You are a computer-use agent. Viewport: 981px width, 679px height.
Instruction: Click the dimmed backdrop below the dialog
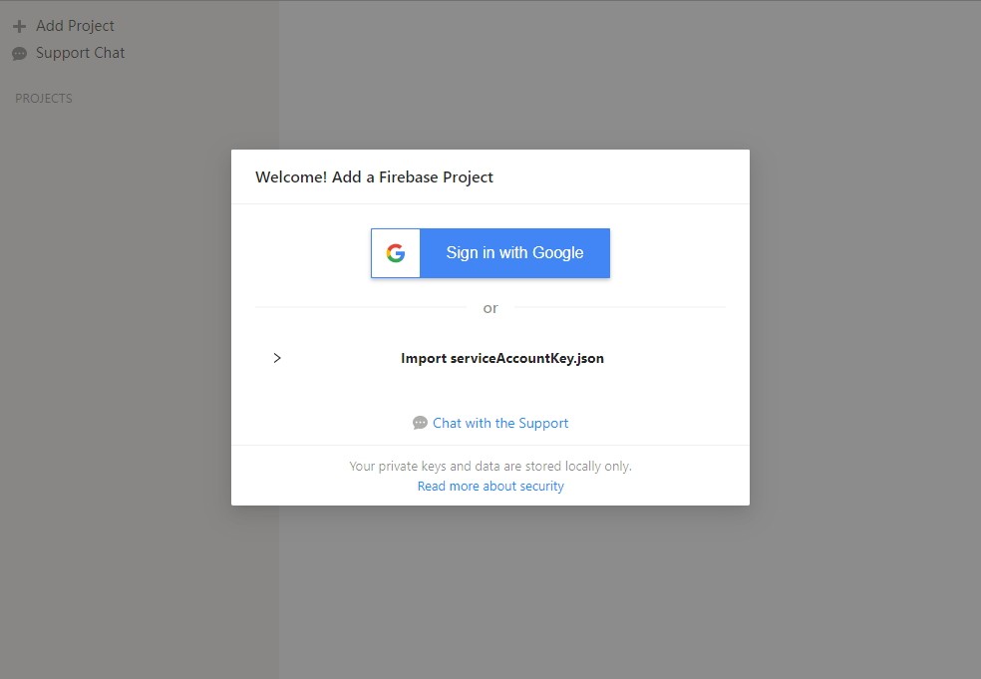[490, 591]
